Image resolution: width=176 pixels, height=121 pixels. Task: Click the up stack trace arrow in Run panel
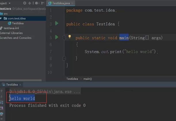[x=1, y=91]
